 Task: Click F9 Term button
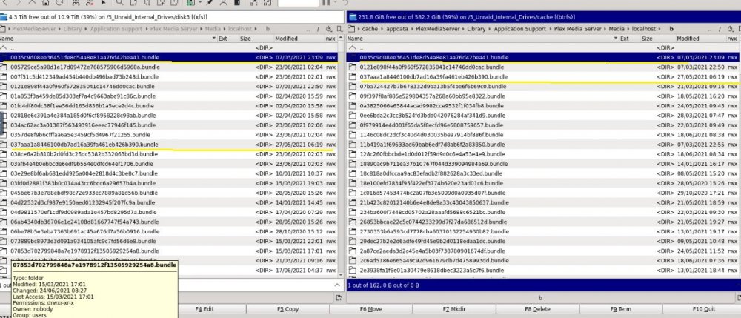coord(620,309)
